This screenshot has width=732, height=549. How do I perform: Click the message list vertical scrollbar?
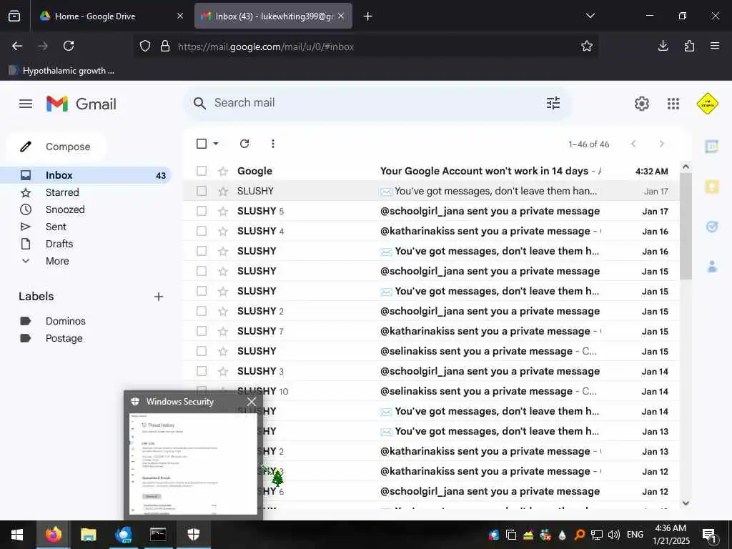click(686, 227)
